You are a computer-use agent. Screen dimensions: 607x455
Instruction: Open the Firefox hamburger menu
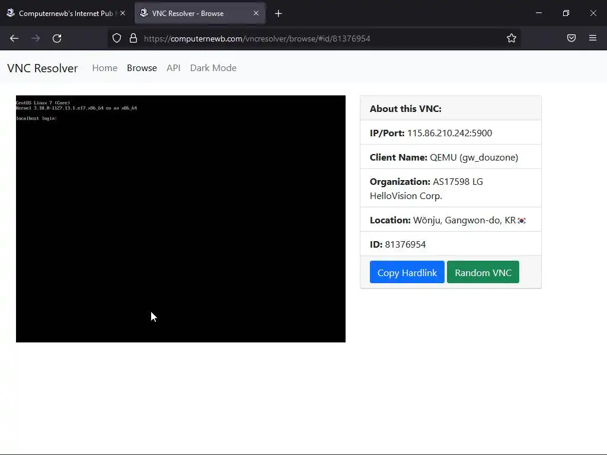pos(593,38)
